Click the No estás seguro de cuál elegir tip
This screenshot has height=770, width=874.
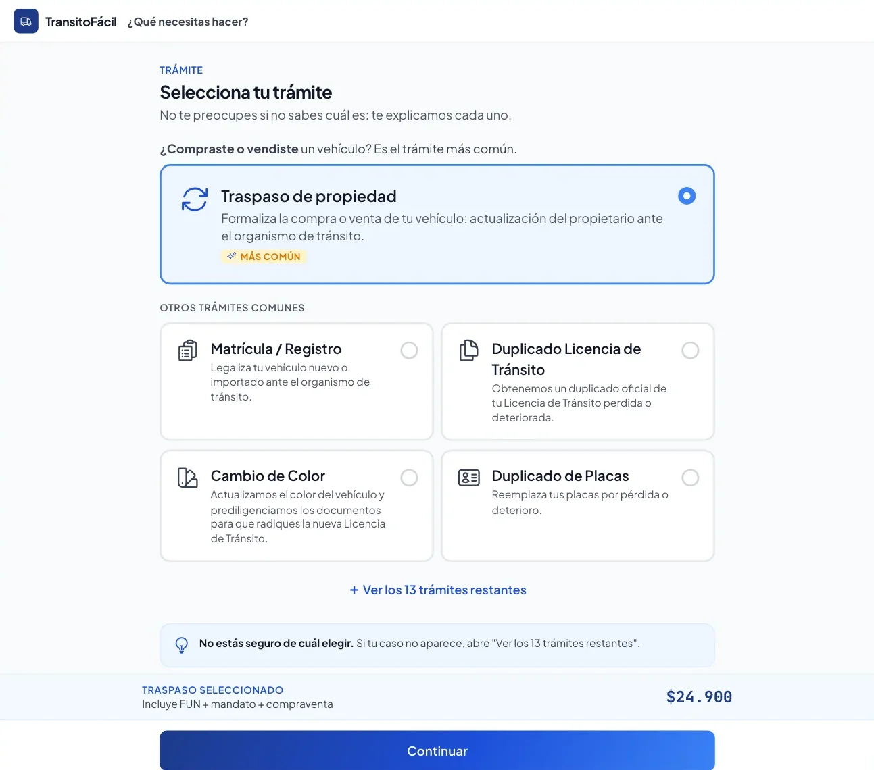437,645
